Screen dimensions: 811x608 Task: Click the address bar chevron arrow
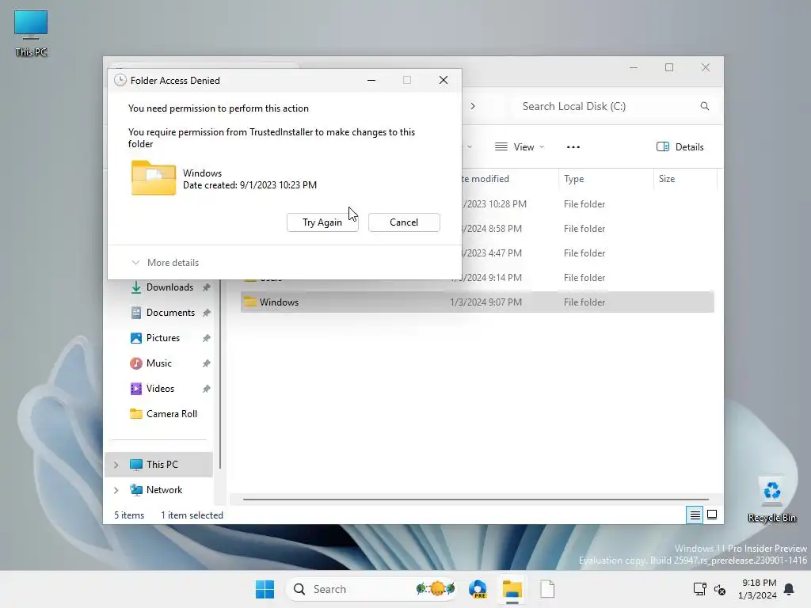473,106
